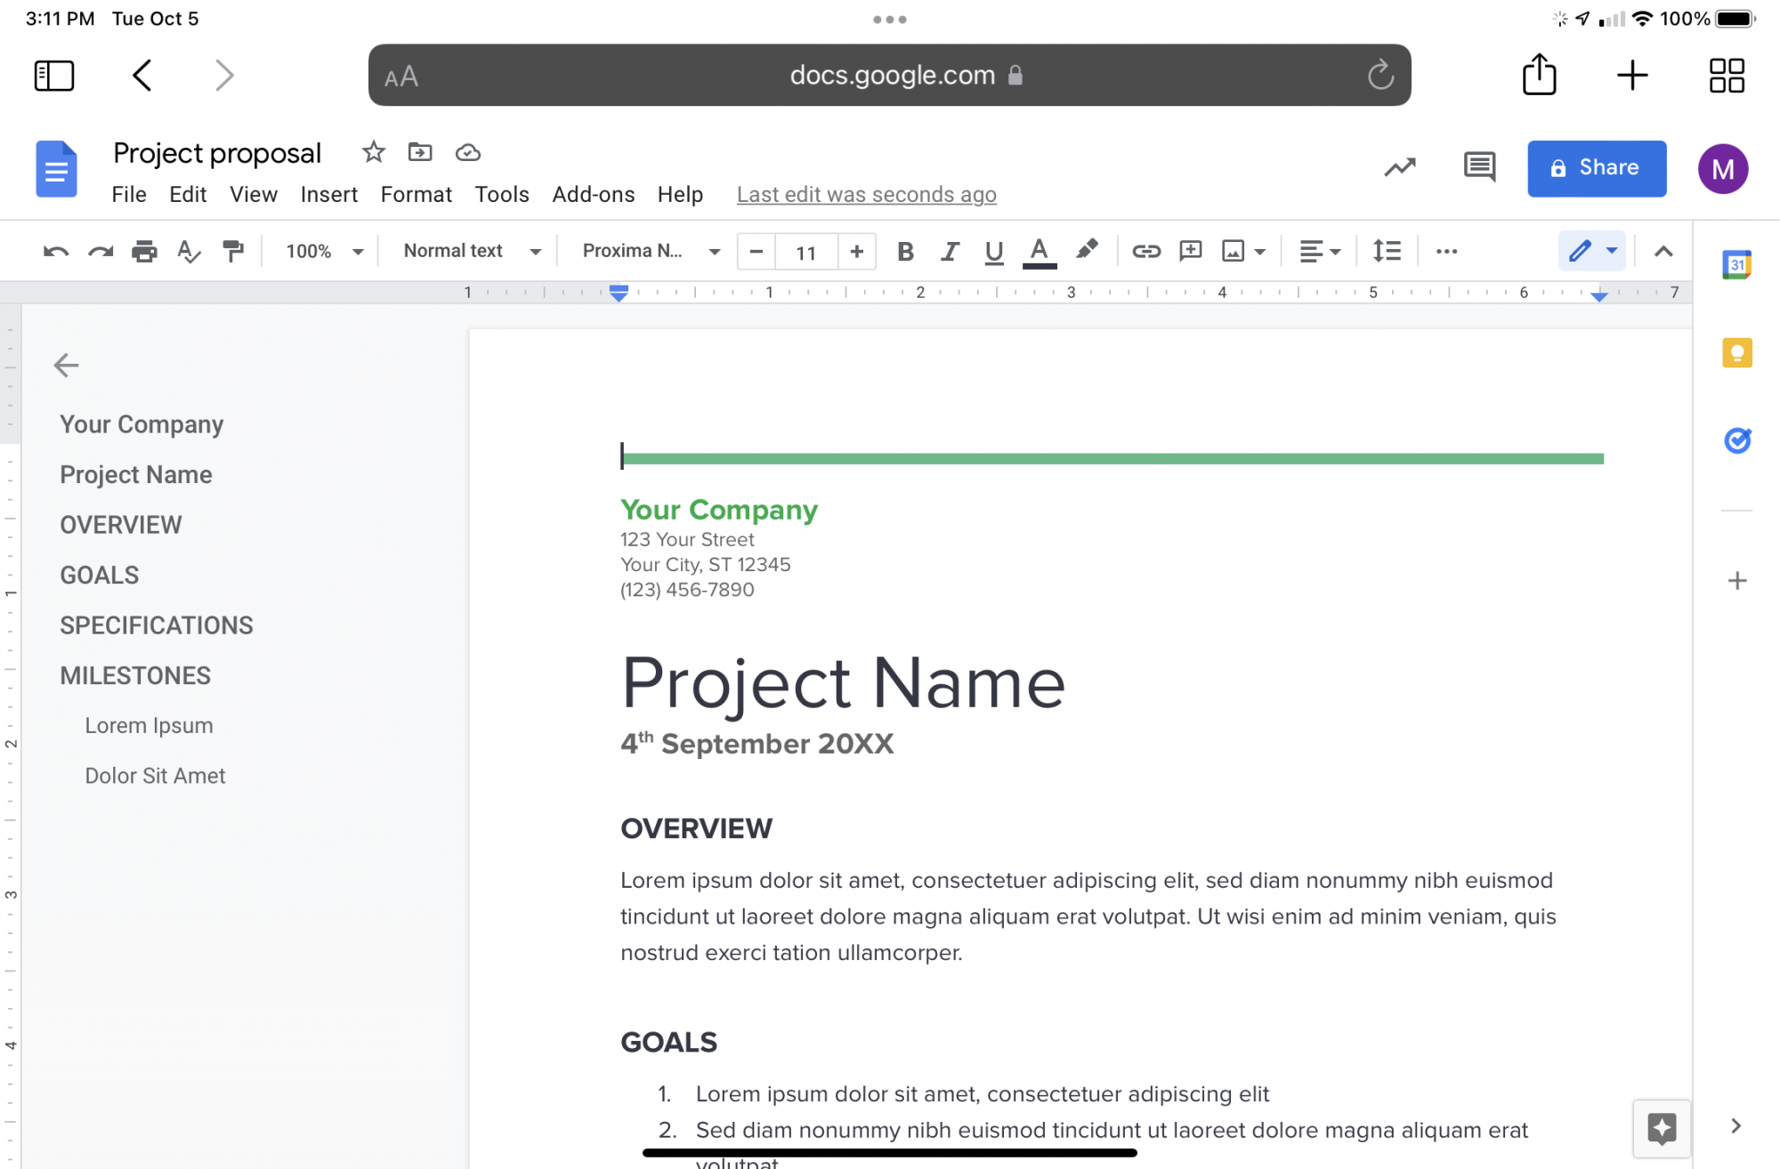Open the text color picker
Image resolution: width=1780 pixels, height=1169 pixels.
pyautogui.click(x=1039, y=251)
